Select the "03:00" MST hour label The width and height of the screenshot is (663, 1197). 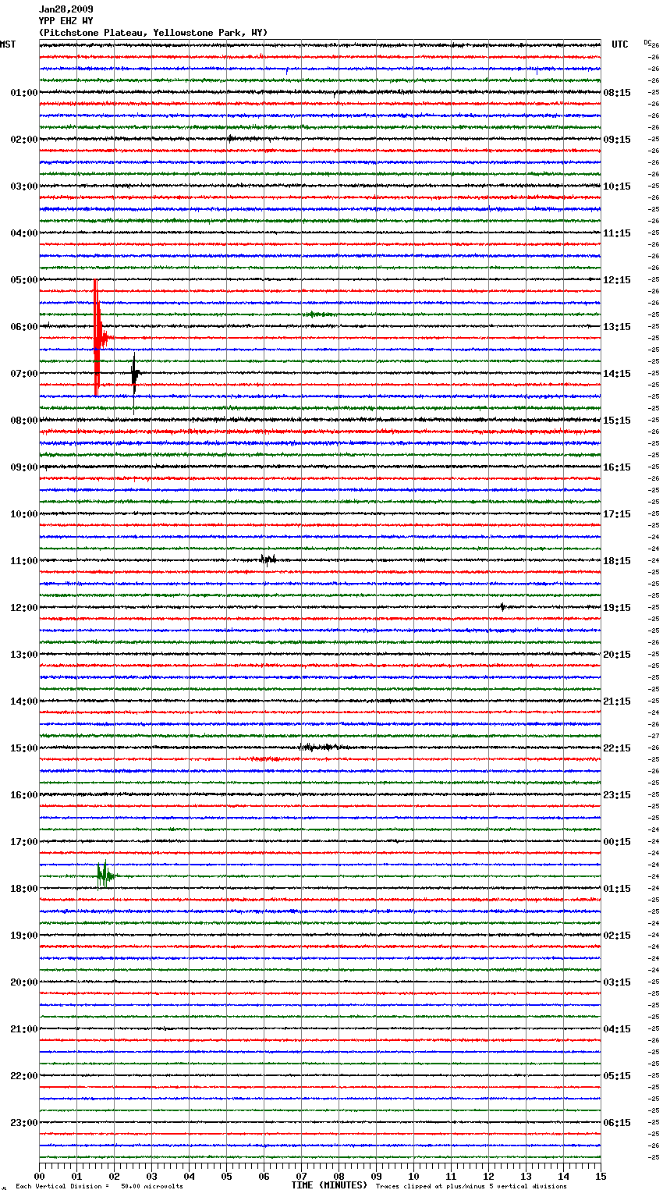(x=24, y=186)
